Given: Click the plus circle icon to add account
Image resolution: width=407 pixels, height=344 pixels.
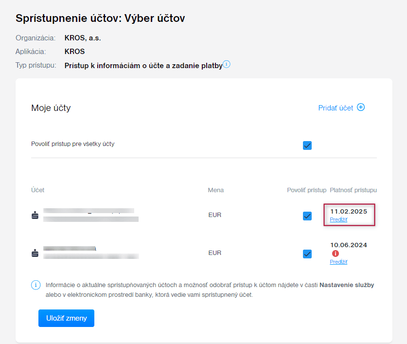Looking at the screenshot, I should pyautogui.click(x=361, y=108).
